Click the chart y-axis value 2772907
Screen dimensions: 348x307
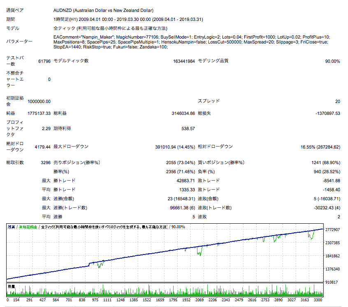(x=332, y=230)
